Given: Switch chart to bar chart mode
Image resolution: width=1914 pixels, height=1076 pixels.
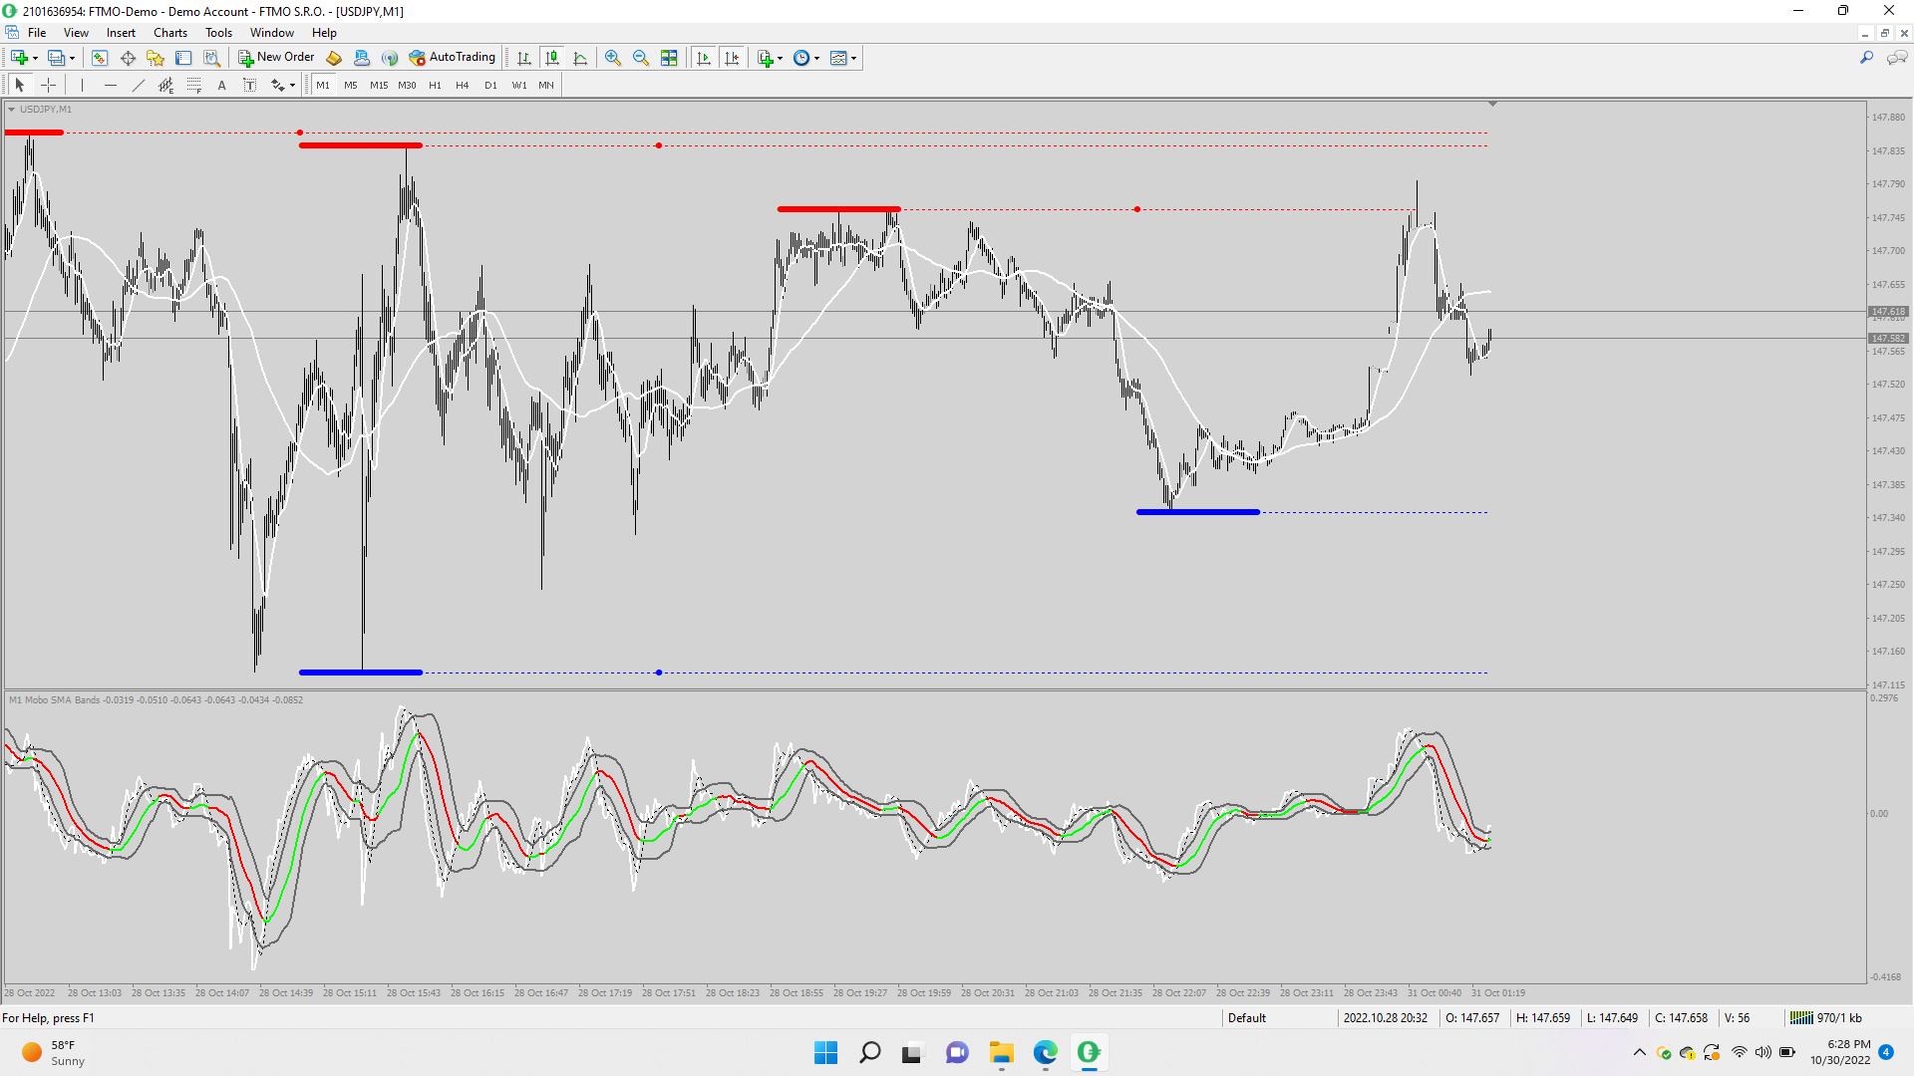Looking at the screenshot, I should click(524, 58).
